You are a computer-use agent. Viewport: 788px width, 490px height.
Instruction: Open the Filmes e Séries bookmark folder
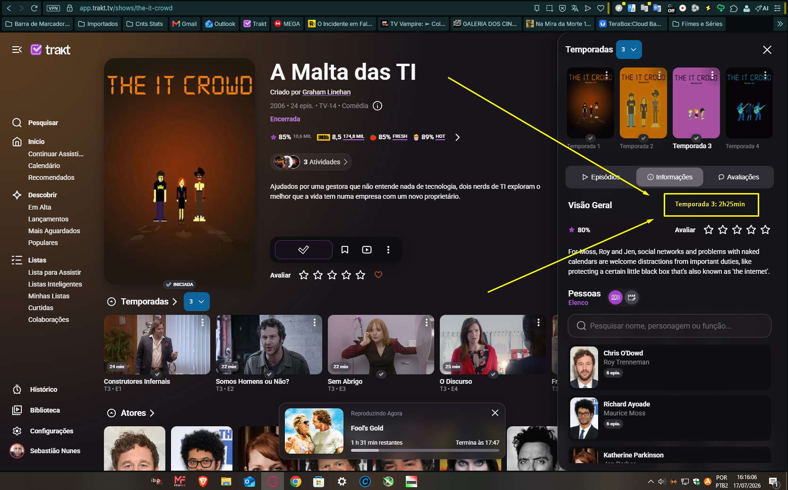tap(697, 24)
